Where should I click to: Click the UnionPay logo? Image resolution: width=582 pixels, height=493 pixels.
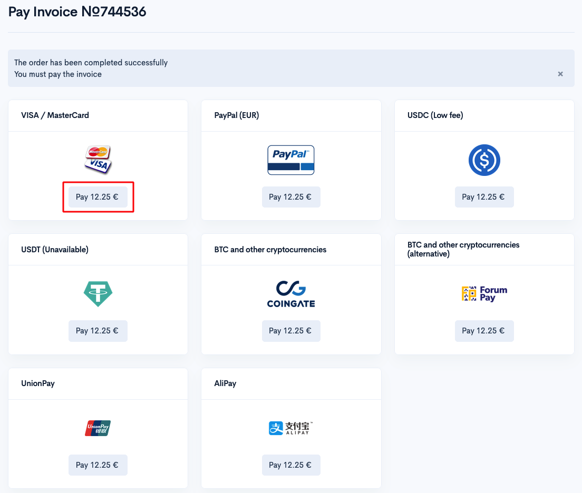[98, 428]
